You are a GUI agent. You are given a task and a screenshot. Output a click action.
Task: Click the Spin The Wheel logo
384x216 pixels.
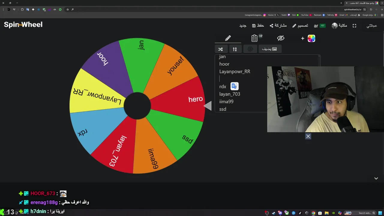pyautogui.click(x=23, y=25)
